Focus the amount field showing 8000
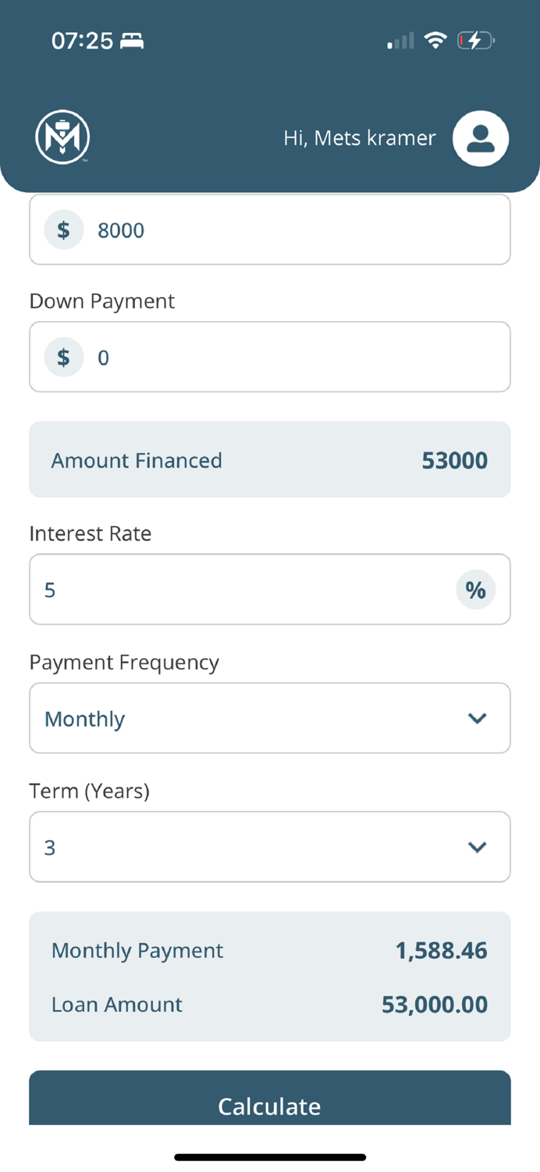This screenshot has height=1172, width=540. pyautogui.click(x=270, y=230)
